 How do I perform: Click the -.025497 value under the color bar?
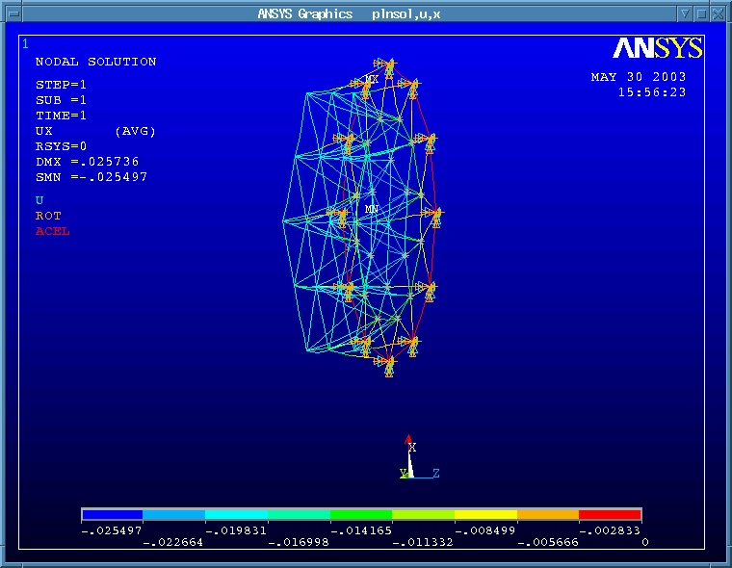pos(112,530)
